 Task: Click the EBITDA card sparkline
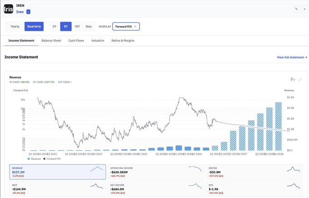[x=294, y=169]
